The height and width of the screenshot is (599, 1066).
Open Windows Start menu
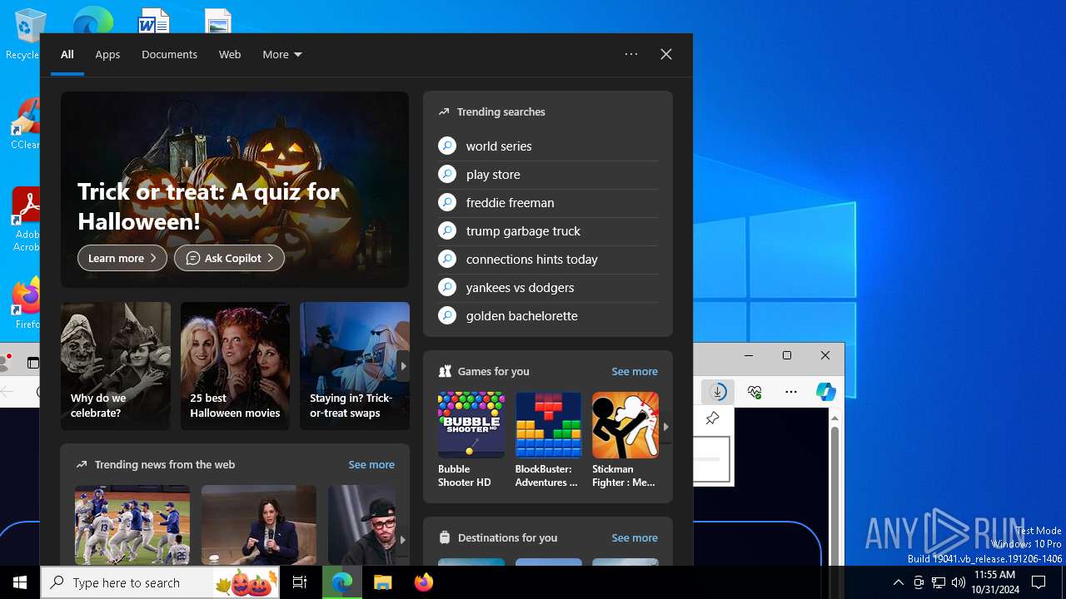[20, 582]
